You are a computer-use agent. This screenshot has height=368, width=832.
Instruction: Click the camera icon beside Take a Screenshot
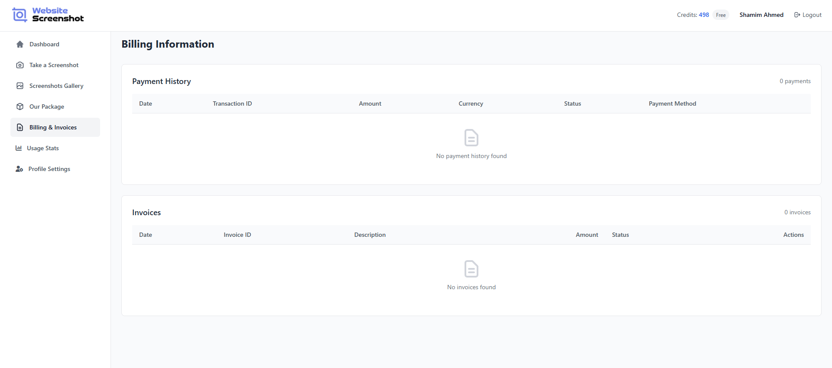[x=20, y=65]
